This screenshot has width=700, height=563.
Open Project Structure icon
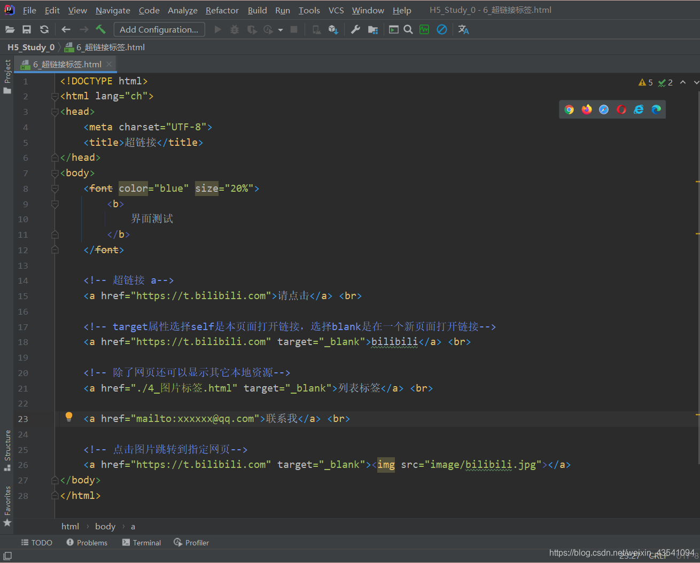click(x=373, y=29)
